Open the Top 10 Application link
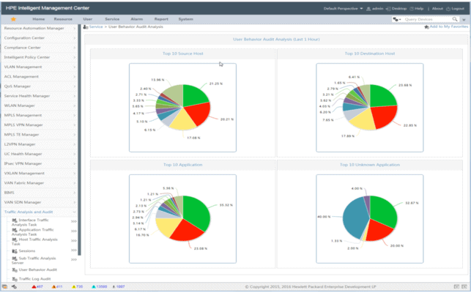This screenshot has height=293, width=471. (x=182, y=165)
